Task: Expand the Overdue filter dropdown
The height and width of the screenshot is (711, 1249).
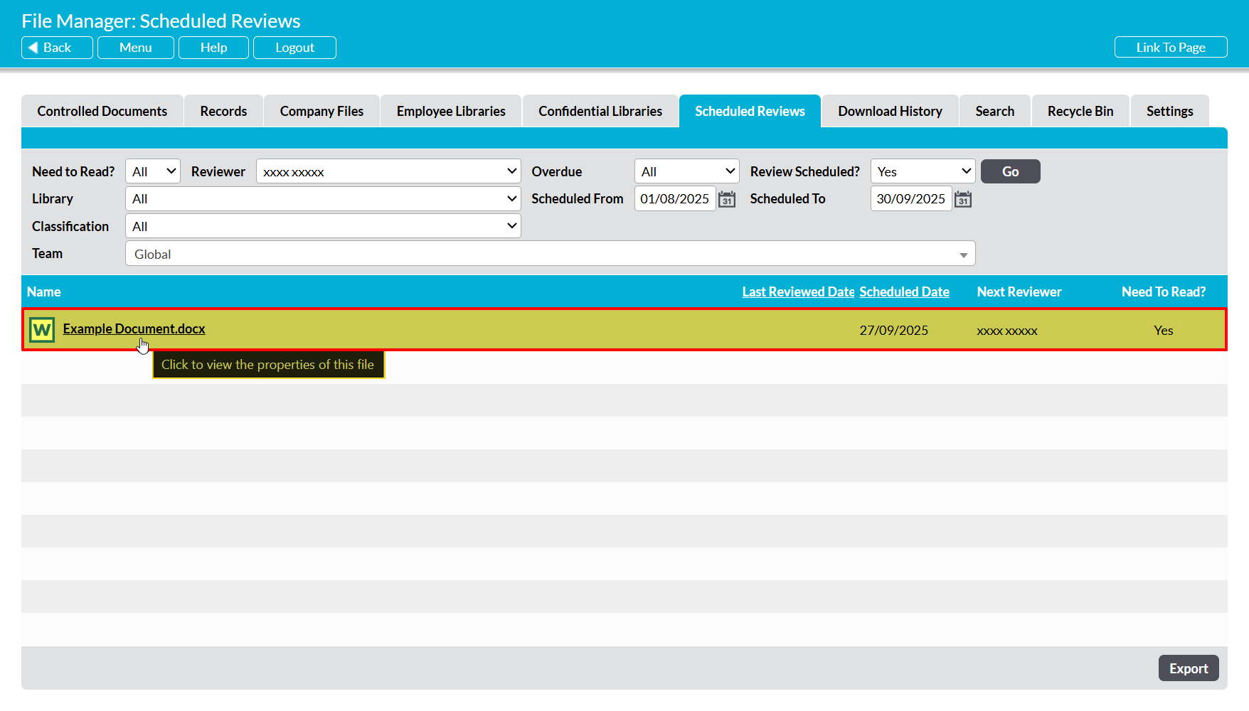Action: click(x=686, y=171)
